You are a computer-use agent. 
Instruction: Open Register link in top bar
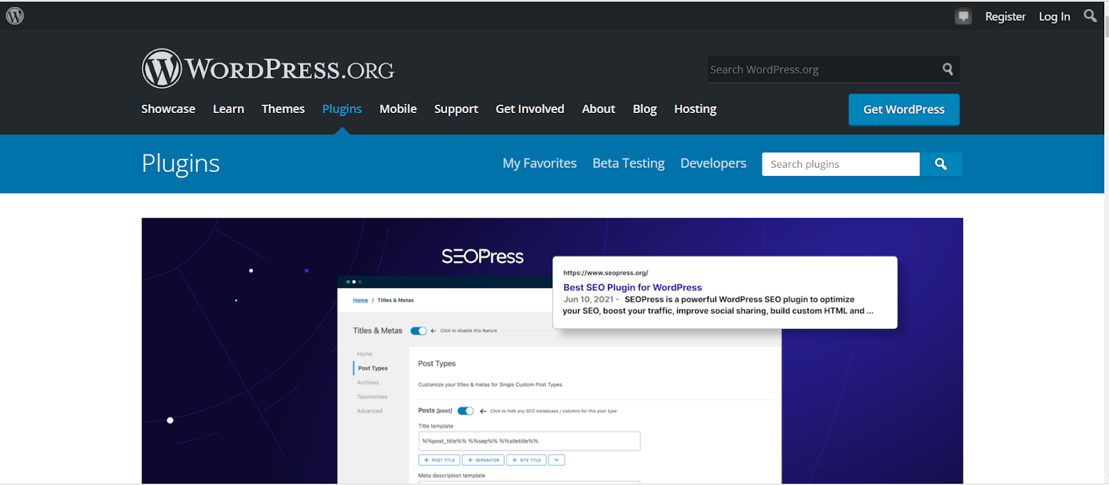point(1005,17)
